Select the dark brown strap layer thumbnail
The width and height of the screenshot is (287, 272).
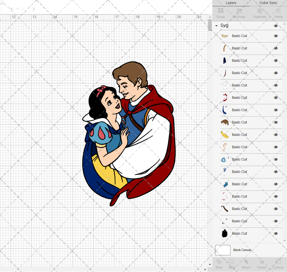pos(225,209)
